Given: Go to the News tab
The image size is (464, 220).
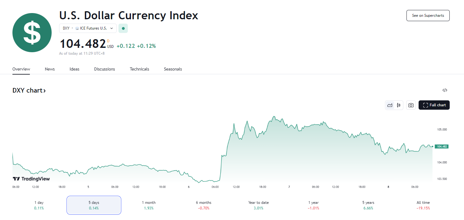Looking at the screenshot, I should (50, 69).
